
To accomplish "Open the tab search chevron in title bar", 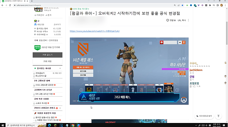I will coord(209,1).
